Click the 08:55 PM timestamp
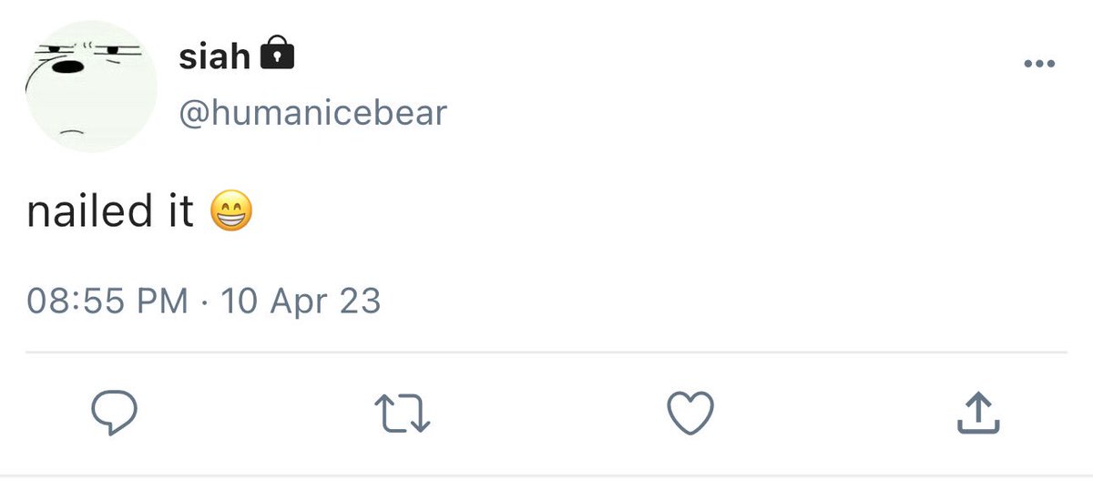 pyautogui.click(x=108, y=301)
